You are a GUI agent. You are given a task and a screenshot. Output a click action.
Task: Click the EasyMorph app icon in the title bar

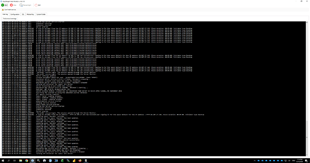tap(1, 1)
